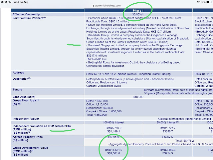Screen dimensions: 213x160
Task: Select the Boustead Singapore Limited line
Action: coord(135,50)
